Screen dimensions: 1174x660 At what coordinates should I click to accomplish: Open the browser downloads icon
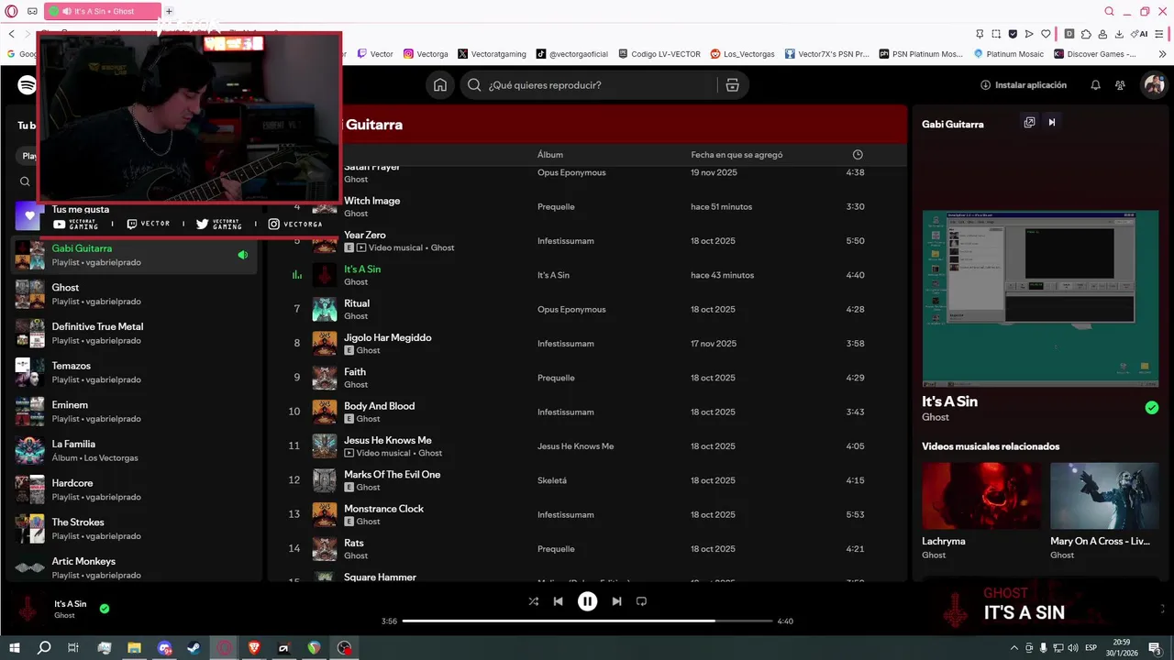click(x=1119, y=34)
